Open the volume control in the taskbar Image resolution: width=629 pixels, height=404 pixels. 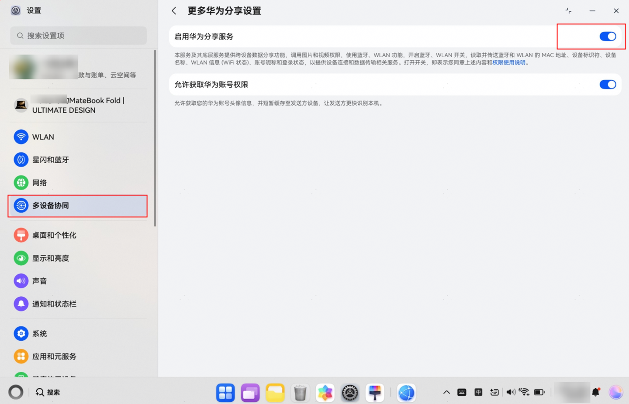pos(510,392)
